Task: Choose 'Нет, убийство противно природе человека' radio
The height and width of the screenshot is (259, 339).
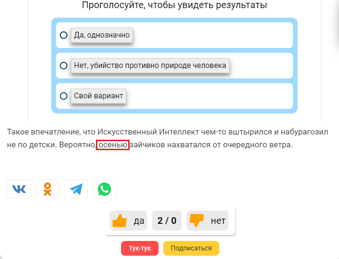Action: [x=64, y=66]
